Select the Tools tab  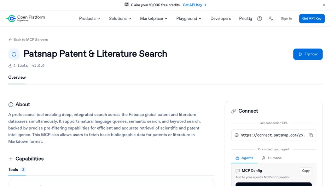[x=17, y=170]
